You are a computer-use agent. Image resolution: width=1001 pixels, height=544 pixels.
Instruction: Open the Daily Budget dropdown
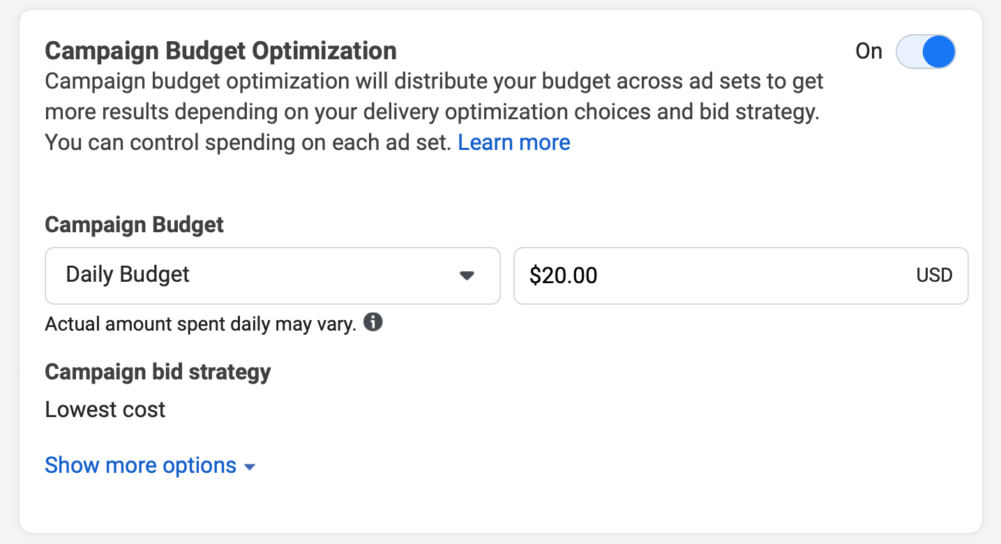[272, 275]
